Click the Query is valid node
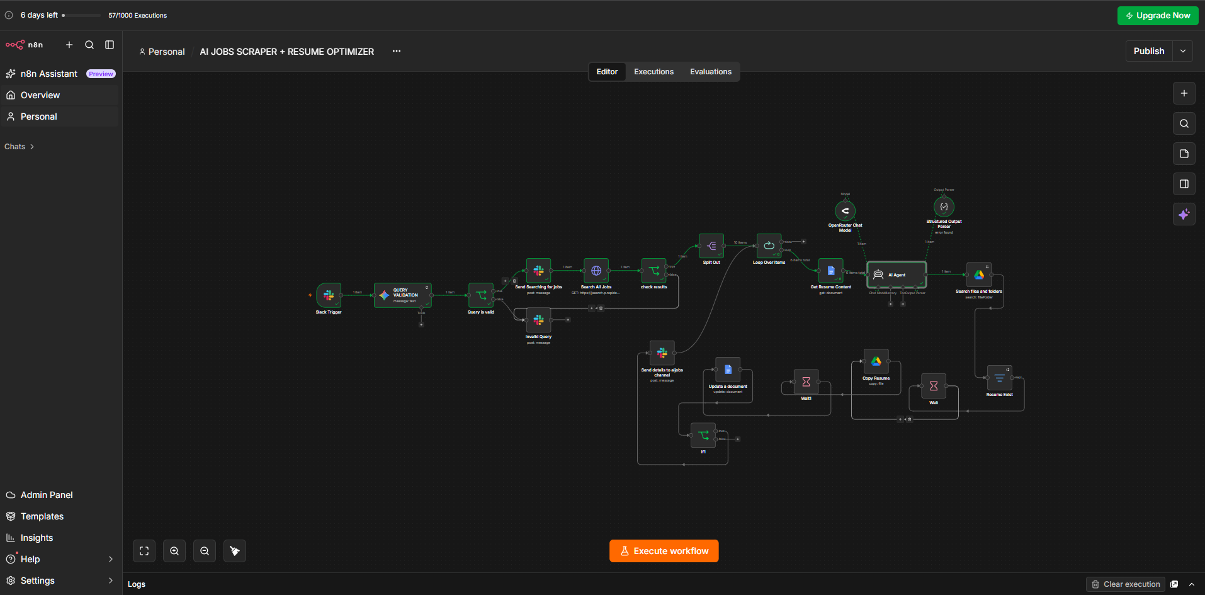 coord(481,295)
